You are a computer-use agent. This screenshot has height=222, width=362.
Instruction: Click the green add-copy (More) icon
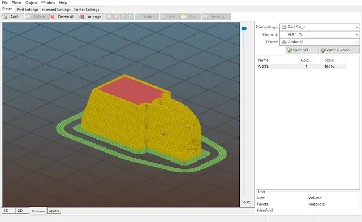coord(109,16)
